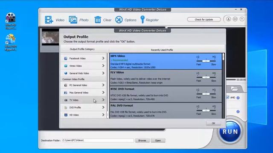Expand Mac General Video arrow
Image resolution: width=273 pixels, height=153 pixels.
click(103, 93)
